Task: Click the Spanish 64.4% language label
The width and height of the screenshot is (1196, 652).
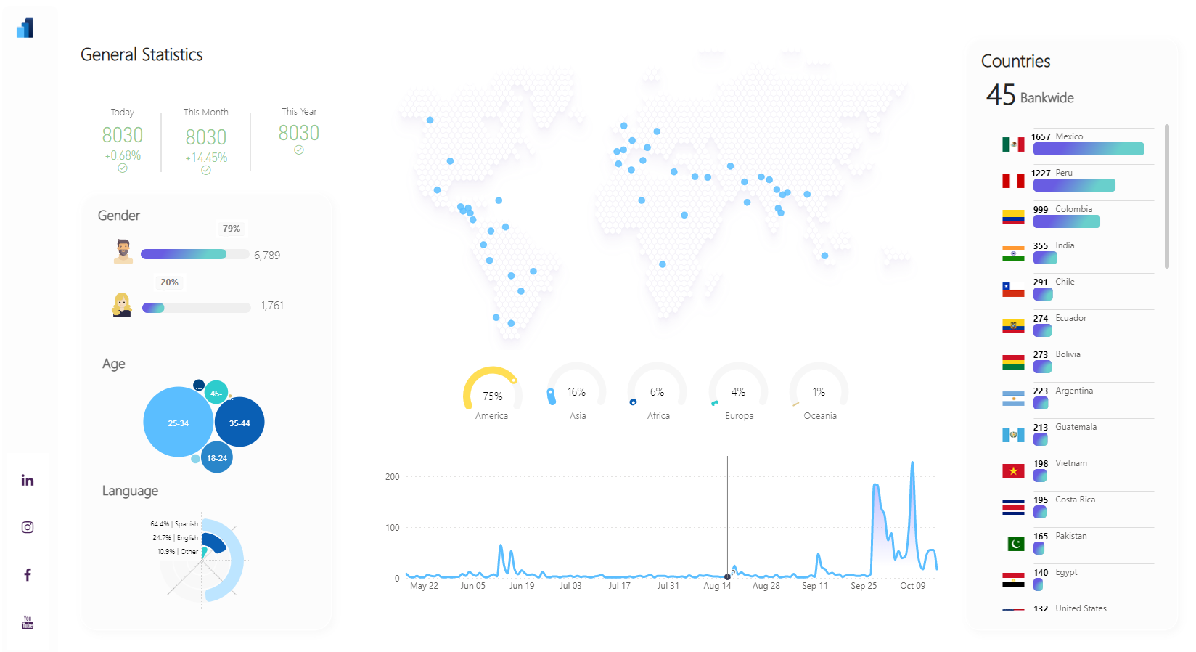Action: pos(174,523)
